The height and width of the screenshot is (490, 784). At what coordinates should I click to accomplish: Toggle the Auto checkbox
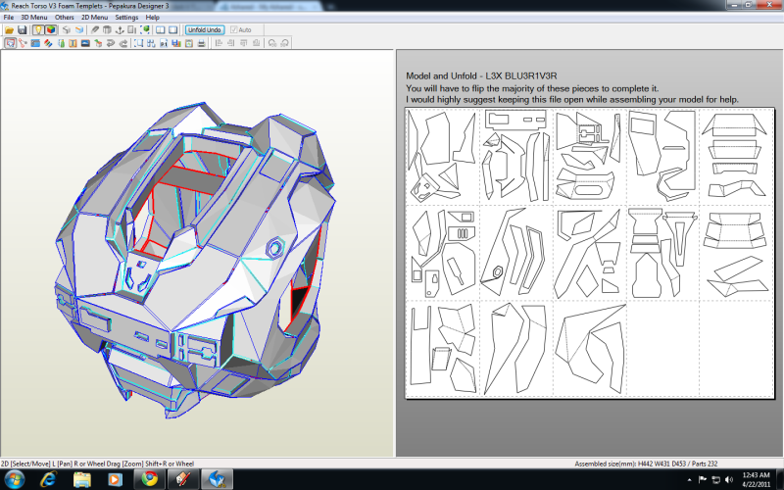click(240, 30)
